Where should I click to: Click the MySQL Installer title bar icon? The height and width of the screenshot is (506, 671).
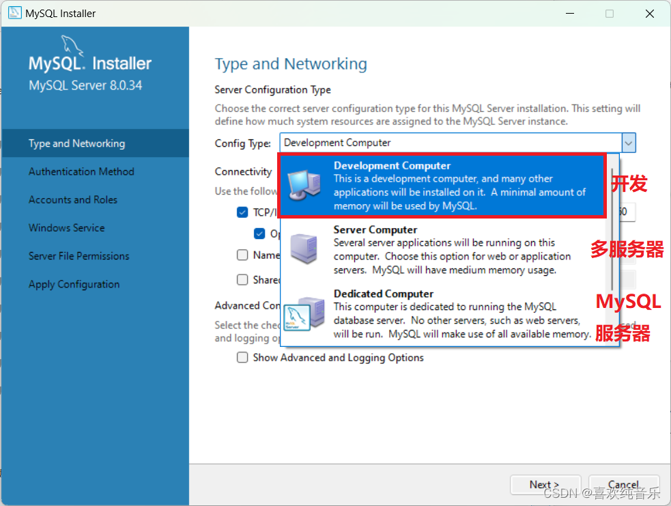[14, 13]
